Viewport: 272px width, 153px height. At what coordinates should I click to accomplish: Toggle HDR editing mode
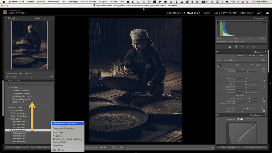pos(262,55)
